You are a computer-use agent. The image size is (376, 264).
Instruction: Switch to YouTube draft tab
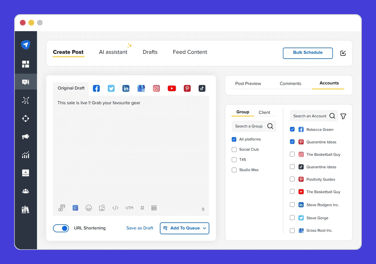[x=172, y=88]
